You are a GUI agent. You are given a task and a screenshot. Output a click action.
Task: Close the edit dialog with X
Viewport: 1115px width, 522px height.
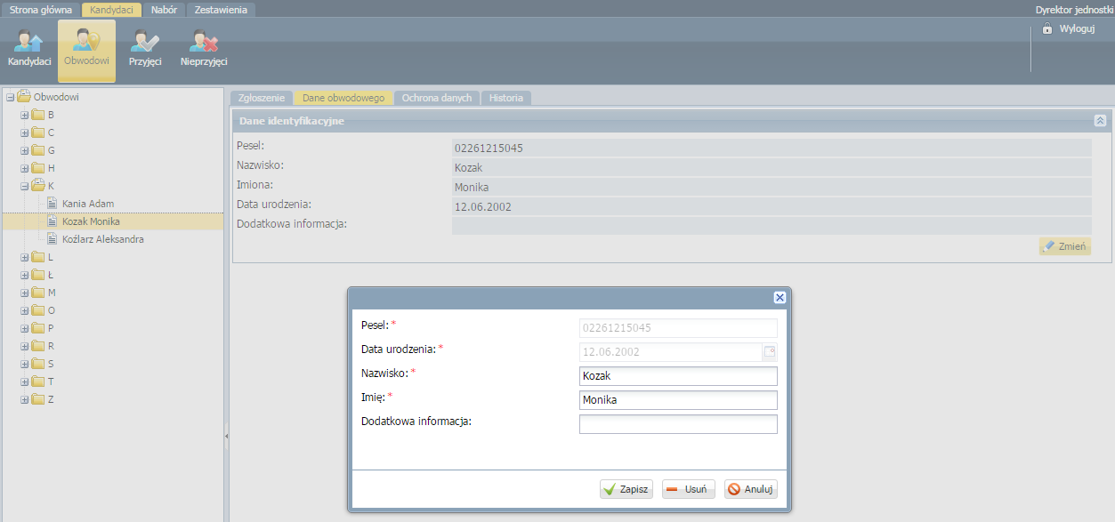point(780,298)
